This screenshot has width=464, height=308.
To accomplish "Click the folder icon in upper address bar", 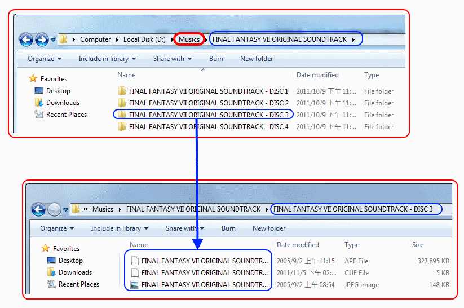I will coord(63,39).
